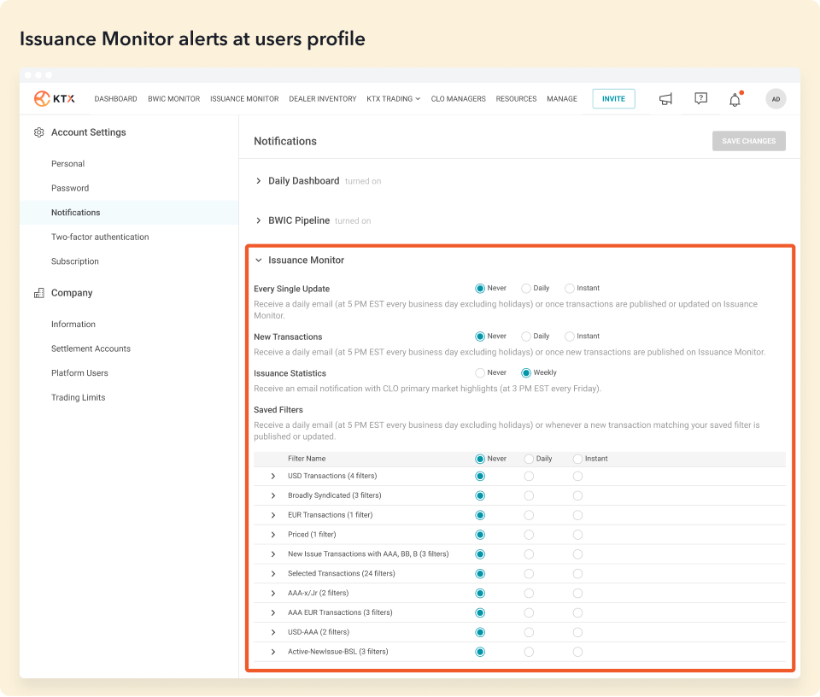This screenshot has height=697, width=820.
Task: Click the KTX logo icon
Action: tap(42, 99)
